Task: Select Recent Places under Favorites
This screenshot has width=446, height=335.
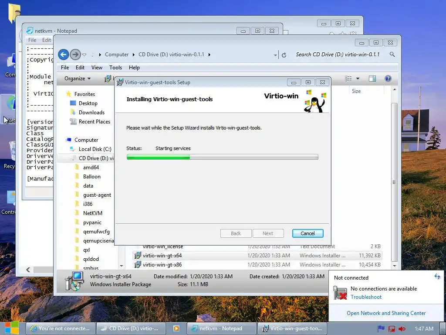Action: pos(94,121)
